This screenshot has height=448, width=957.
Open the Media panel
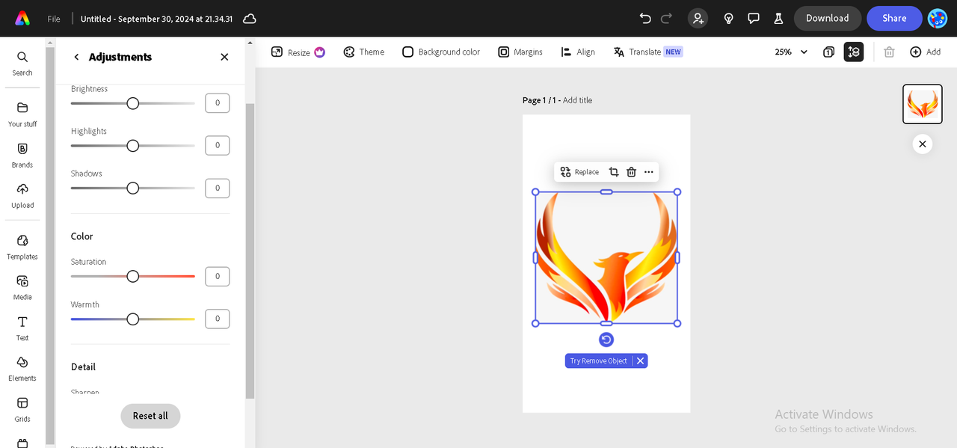click(x=22, y=288)
